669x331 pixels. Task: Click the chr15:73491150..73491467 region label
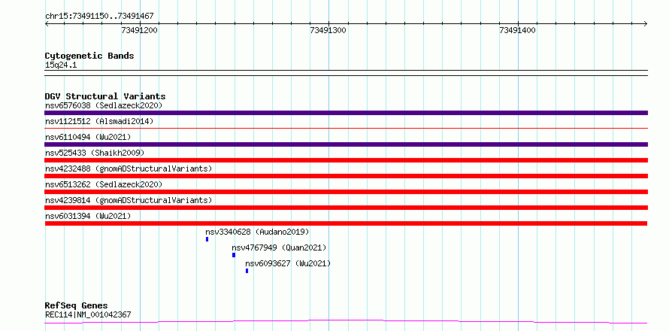tap(99, 17)
